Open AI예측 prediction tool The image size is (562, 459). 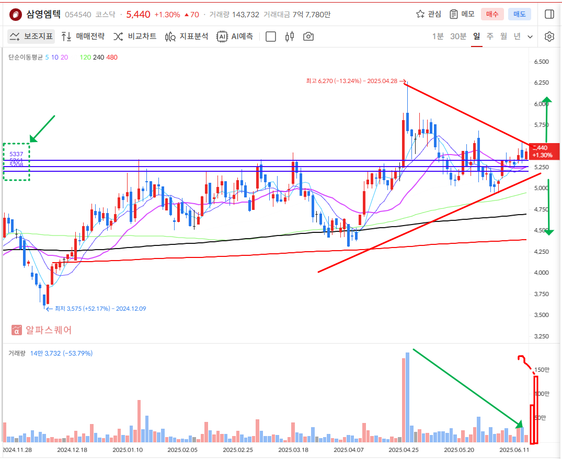(x=235, y=36)
